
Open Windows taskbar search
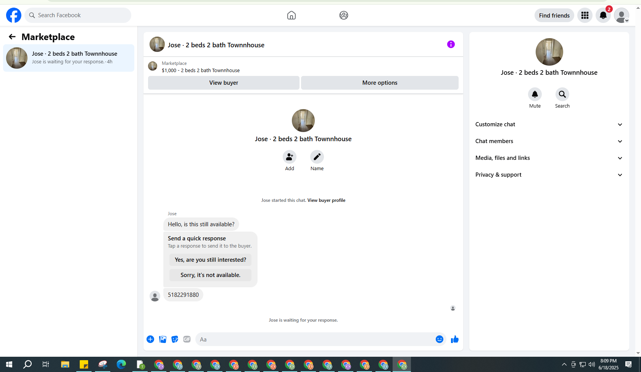click(27, 364)
